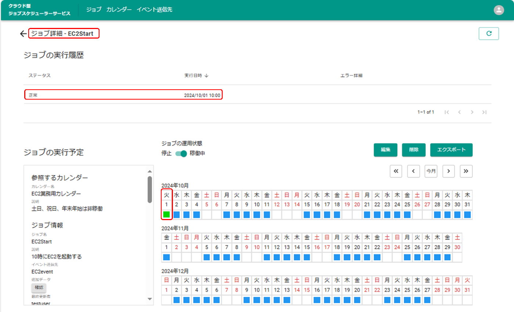Click the blue square under October 15
Viewport: 514px width, 312px height.
coord(307,215)
